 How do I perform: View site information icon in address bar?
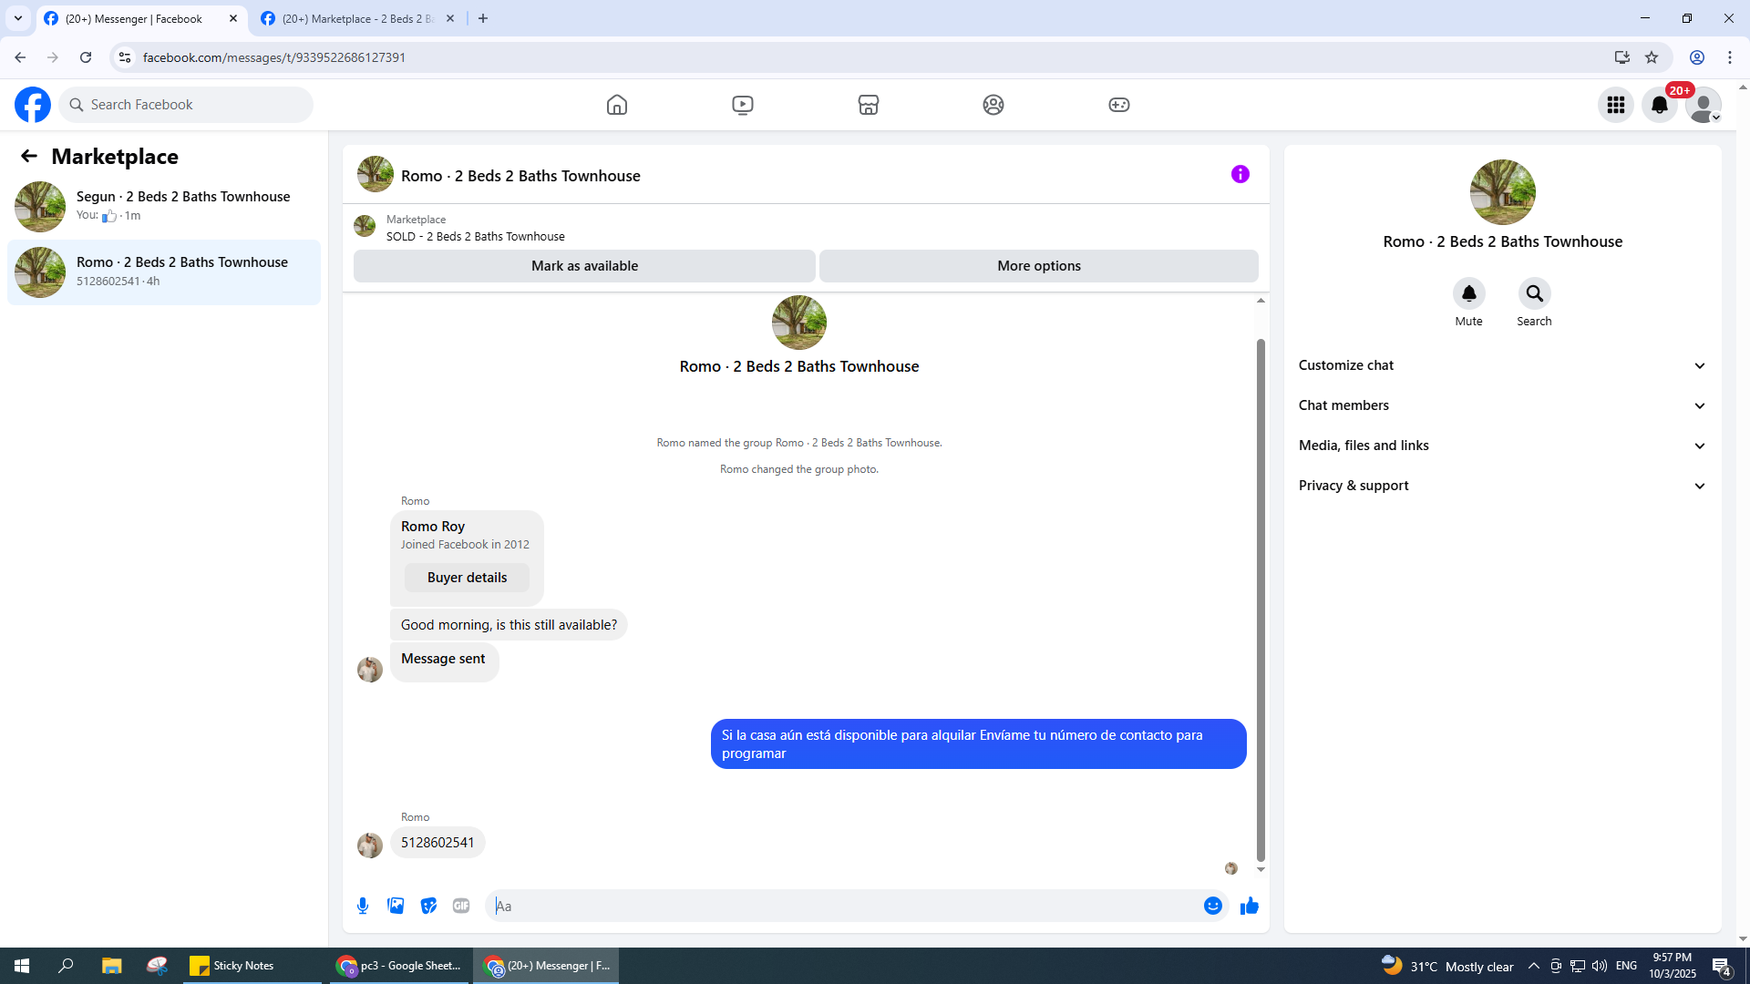click(x=125, y=57)
